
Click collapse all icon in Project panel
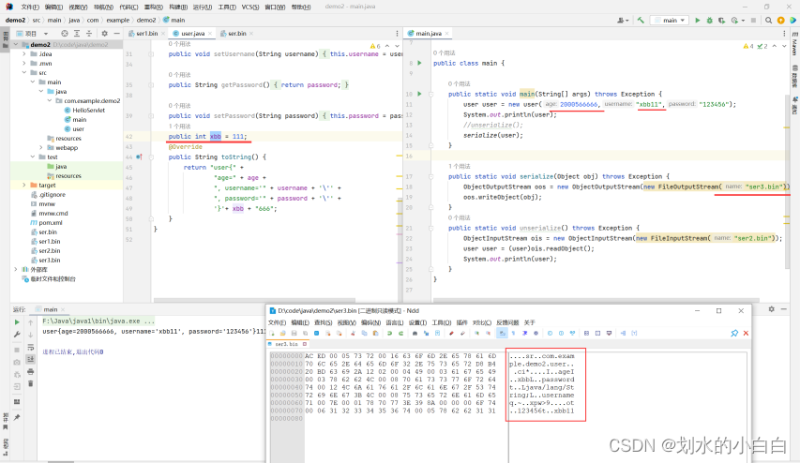coord(89,33)
